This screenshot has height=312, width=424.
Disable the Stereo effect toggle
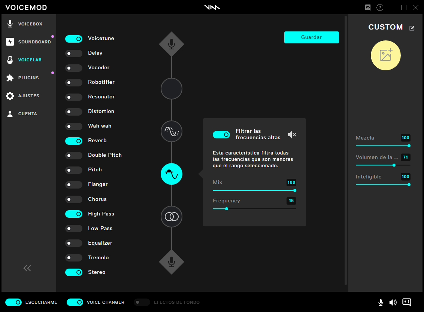74,273
